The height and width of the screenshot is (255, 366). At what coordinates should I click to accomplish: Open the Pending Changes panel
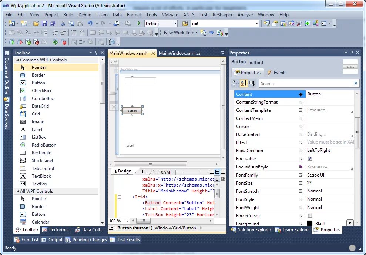86,239
